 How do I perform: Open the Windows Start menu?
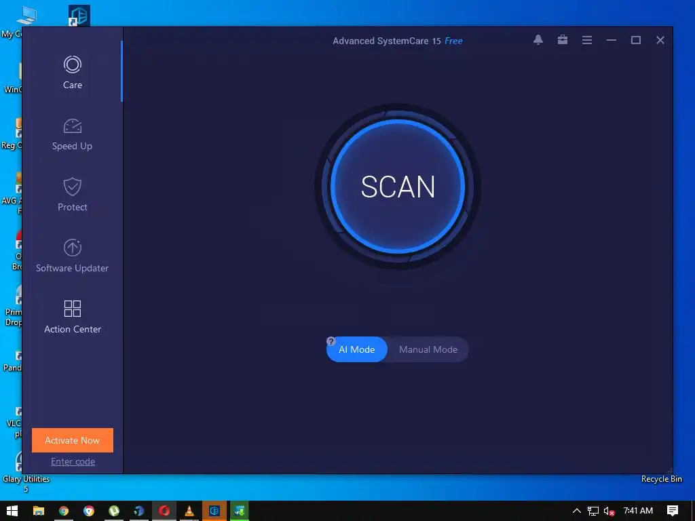(12, 511)
